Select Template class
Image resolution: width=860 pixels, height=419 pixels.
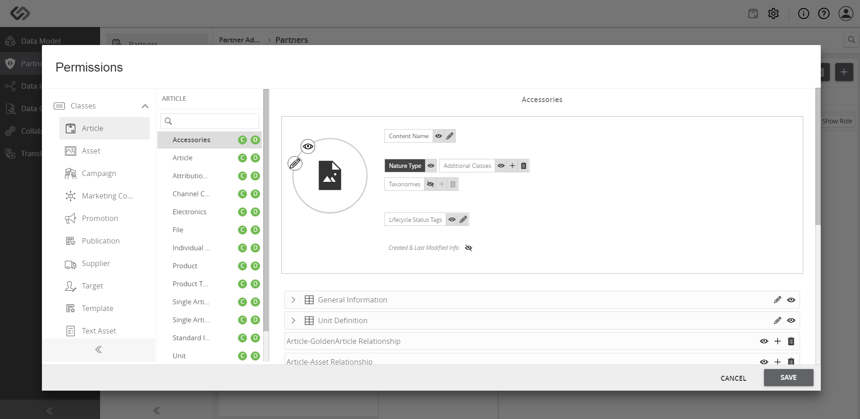[x=105, y=308]
